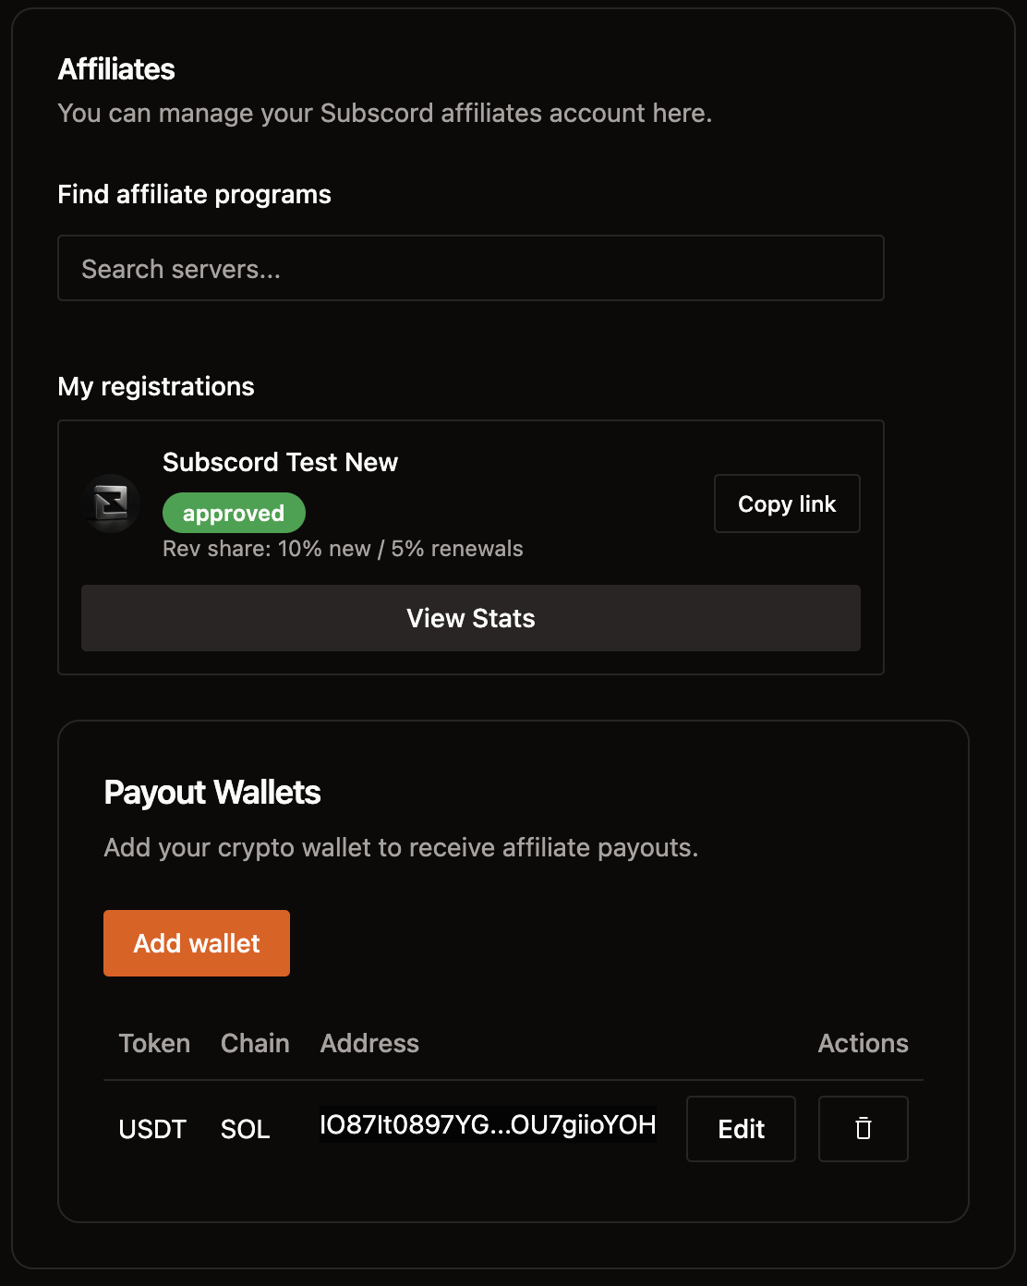Screen dimensions: 1027x1286
Task: Click the Payout Wallets heading
Action: pos(211,792)
